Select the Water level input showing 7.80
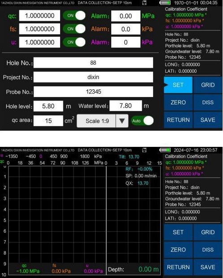223x278 pixels. pyautogui.click(x=126, y=106)
